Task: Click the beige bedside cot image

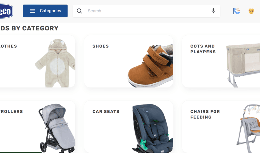Action: [x=243, y=65]
